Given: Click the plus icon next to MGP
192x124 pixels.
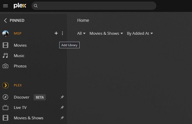Looking at the screenshot, I should (56, 33).
